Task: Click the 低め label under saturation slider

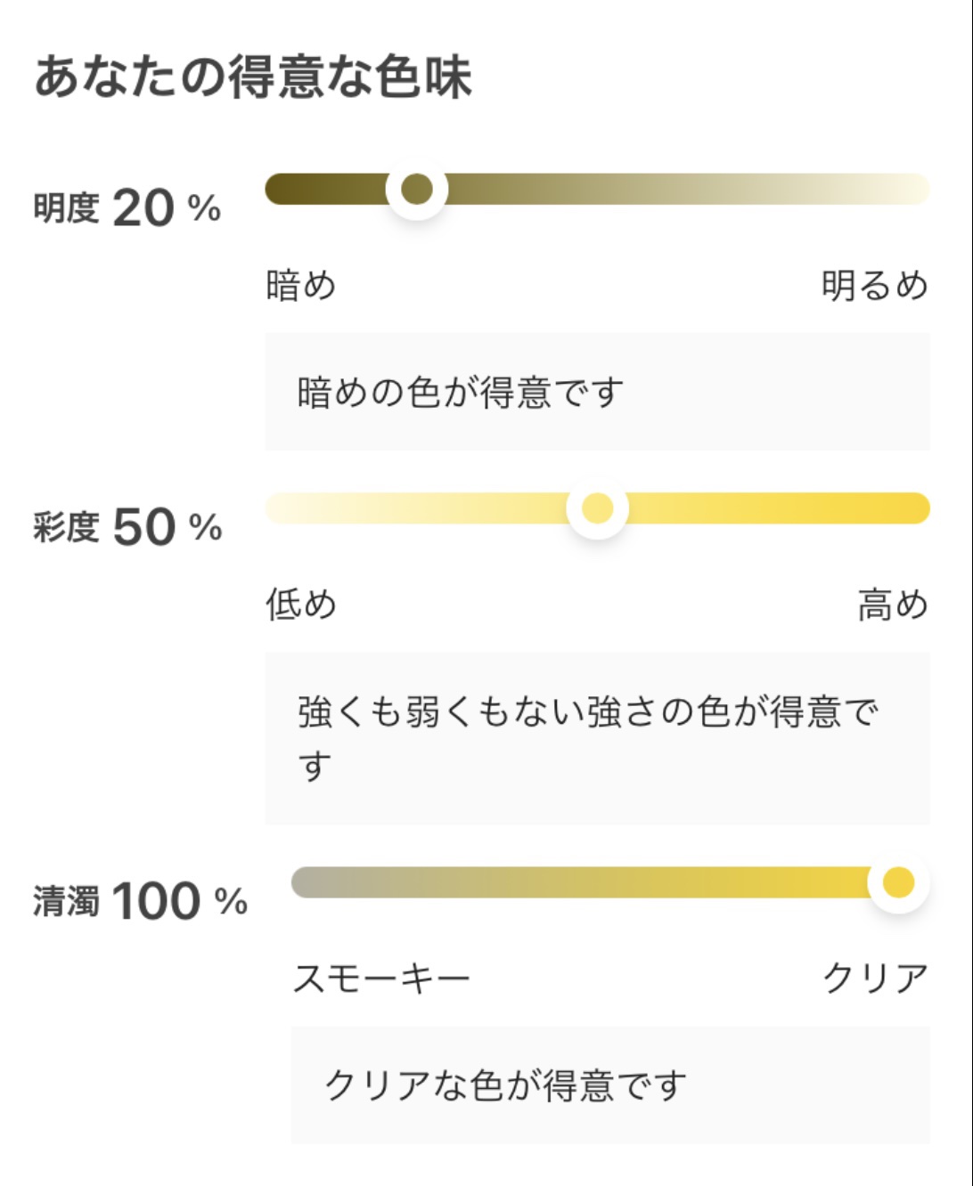Action: (301, 605)
